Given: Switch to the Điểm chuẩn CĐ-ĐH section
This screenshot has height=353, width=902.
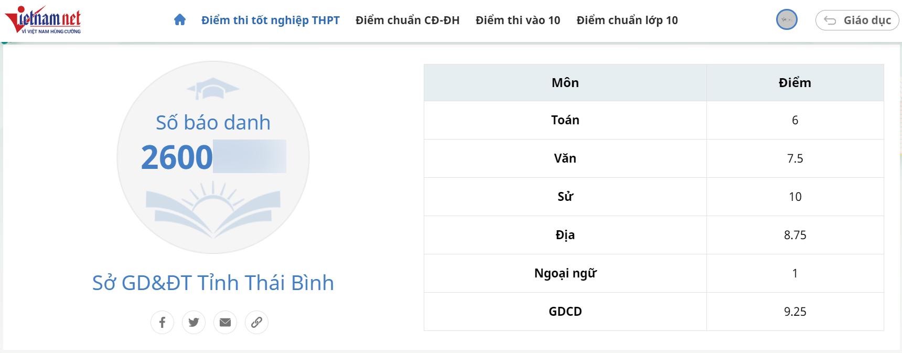Looking at the screenshot, I should click(x=407, y=20).
